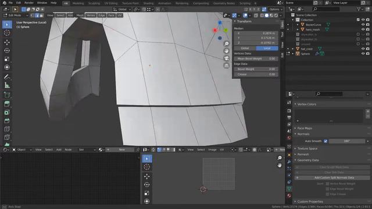Select the Move tool in UV editor

pyautogui.click(x=147, y=176)
